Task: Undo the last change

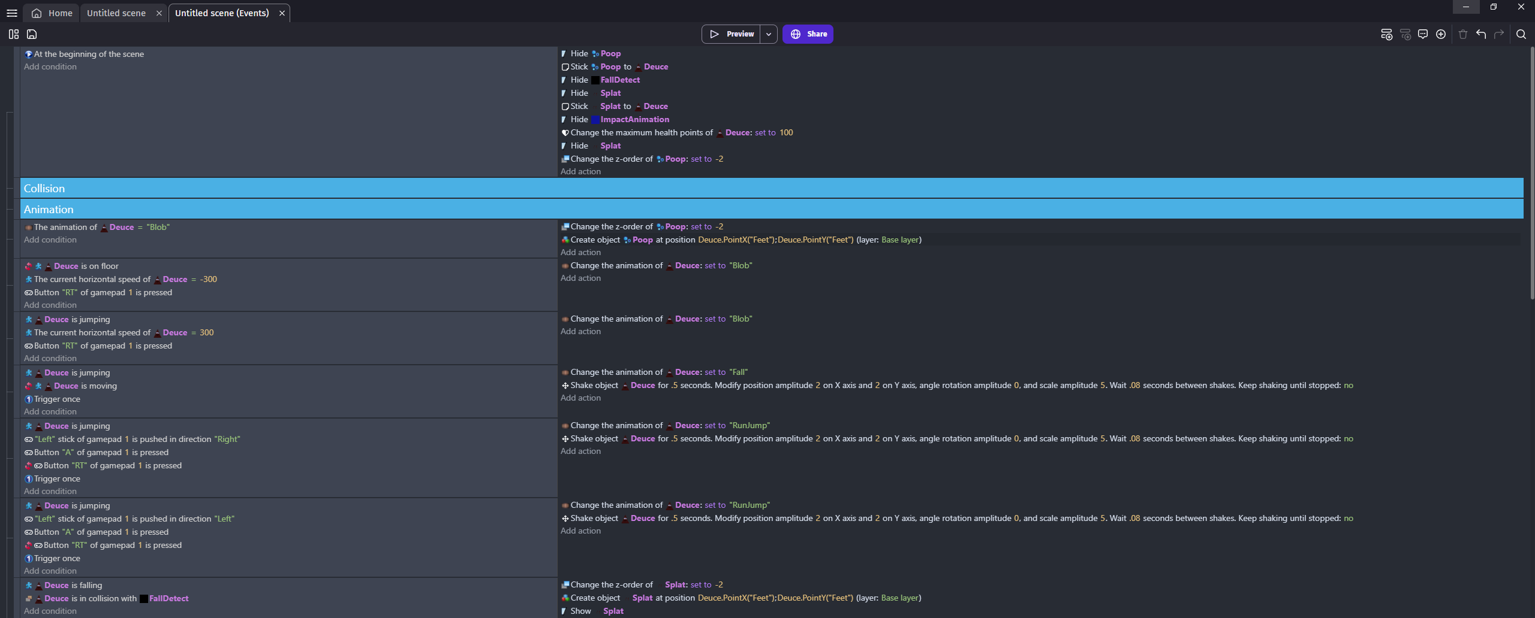Action: pos(1481,34)
